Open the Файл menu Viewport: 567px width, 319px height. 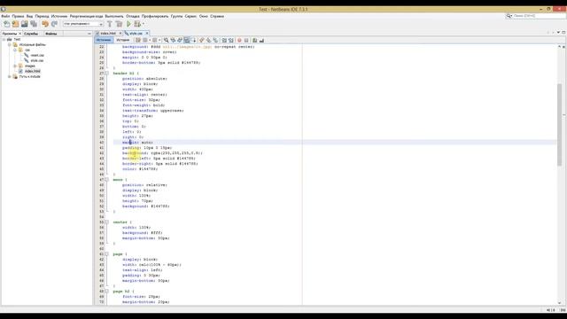point(5,16)
